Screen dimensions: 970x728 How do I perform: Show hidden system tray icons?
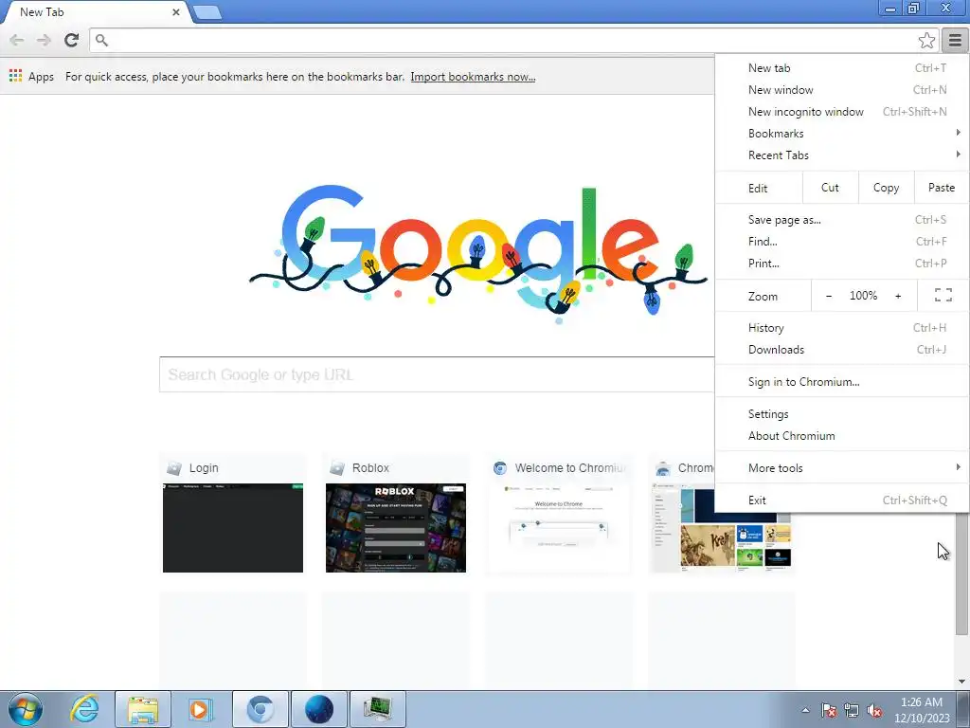(805, 711)
